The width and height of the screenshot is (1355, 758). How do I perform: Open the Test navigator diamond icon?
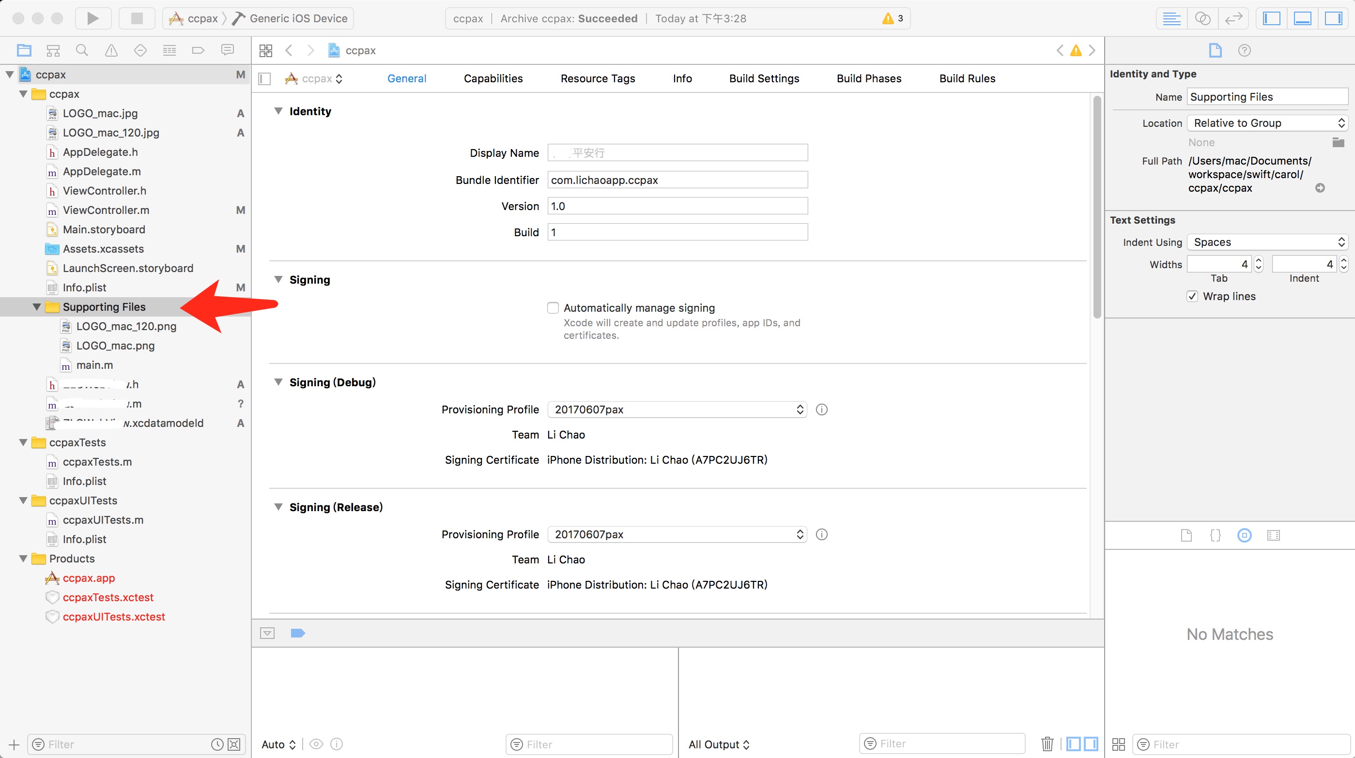click(140, 50)
